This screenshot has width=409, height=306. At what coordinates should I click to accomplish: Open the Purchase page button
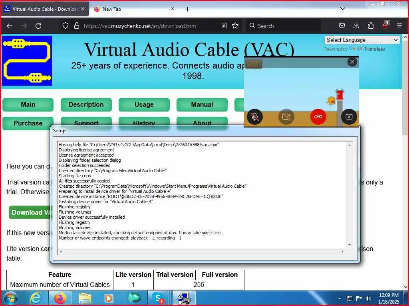point(28,124)
